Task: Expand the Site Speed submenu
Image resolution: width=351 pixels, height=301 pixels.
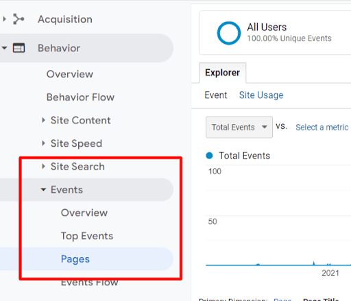Action: [x=43, y=143]
